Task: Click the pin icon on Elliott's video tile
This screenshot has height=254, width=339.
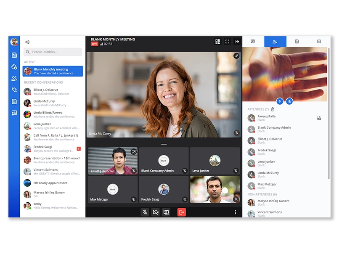Action: click(134, 152)
